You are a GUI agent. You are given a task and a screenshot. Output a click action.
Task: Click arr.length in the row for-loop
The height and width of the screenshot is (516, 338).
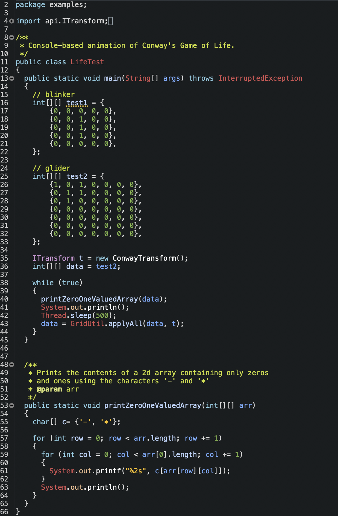(155, 438)
